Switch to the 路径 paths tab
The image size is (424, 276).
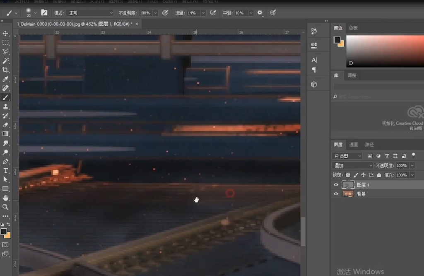point(369,145)
